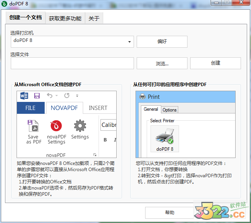The image size is (251, 223).
Task: Click the 选择打印机 label
Action: [x=22, y=33]
